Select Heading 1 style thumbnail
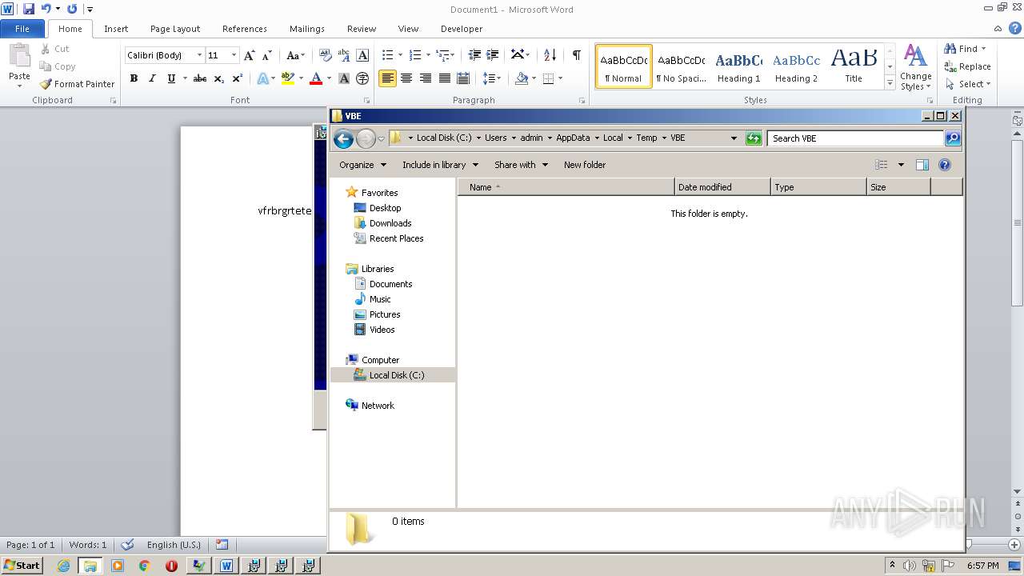Screen dimensions: 1024x576 [x=738, y=66]
